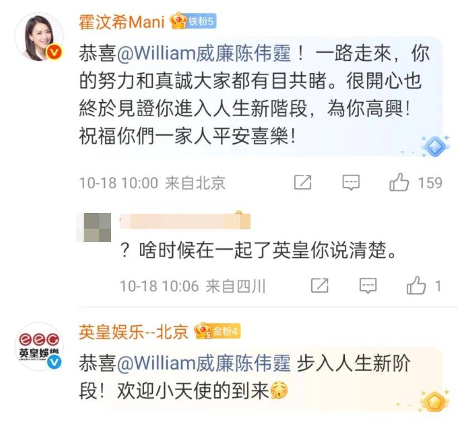Tap @William威廉陈伟霆 mention in first comment
Screen dimensions: 458x424
[204, 54]
